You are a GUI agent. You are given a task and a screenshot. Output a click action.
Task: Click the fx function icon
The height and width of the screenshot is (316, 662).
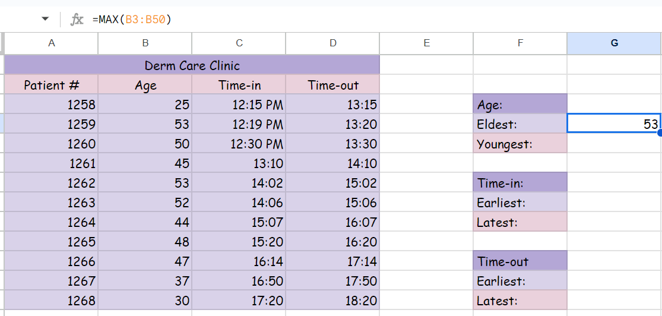tap(77, 20)
